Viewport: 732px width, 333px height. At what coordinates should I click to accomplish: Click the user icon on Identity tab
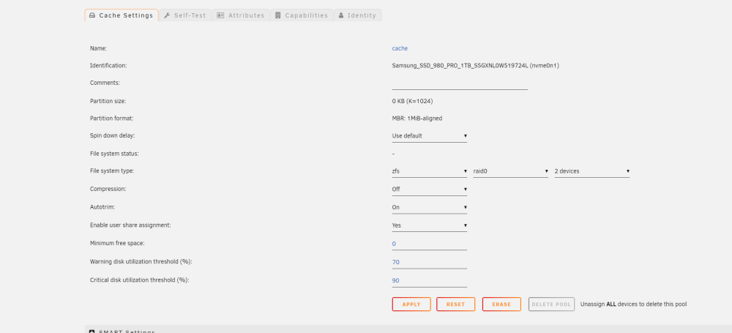coord(341,15)
